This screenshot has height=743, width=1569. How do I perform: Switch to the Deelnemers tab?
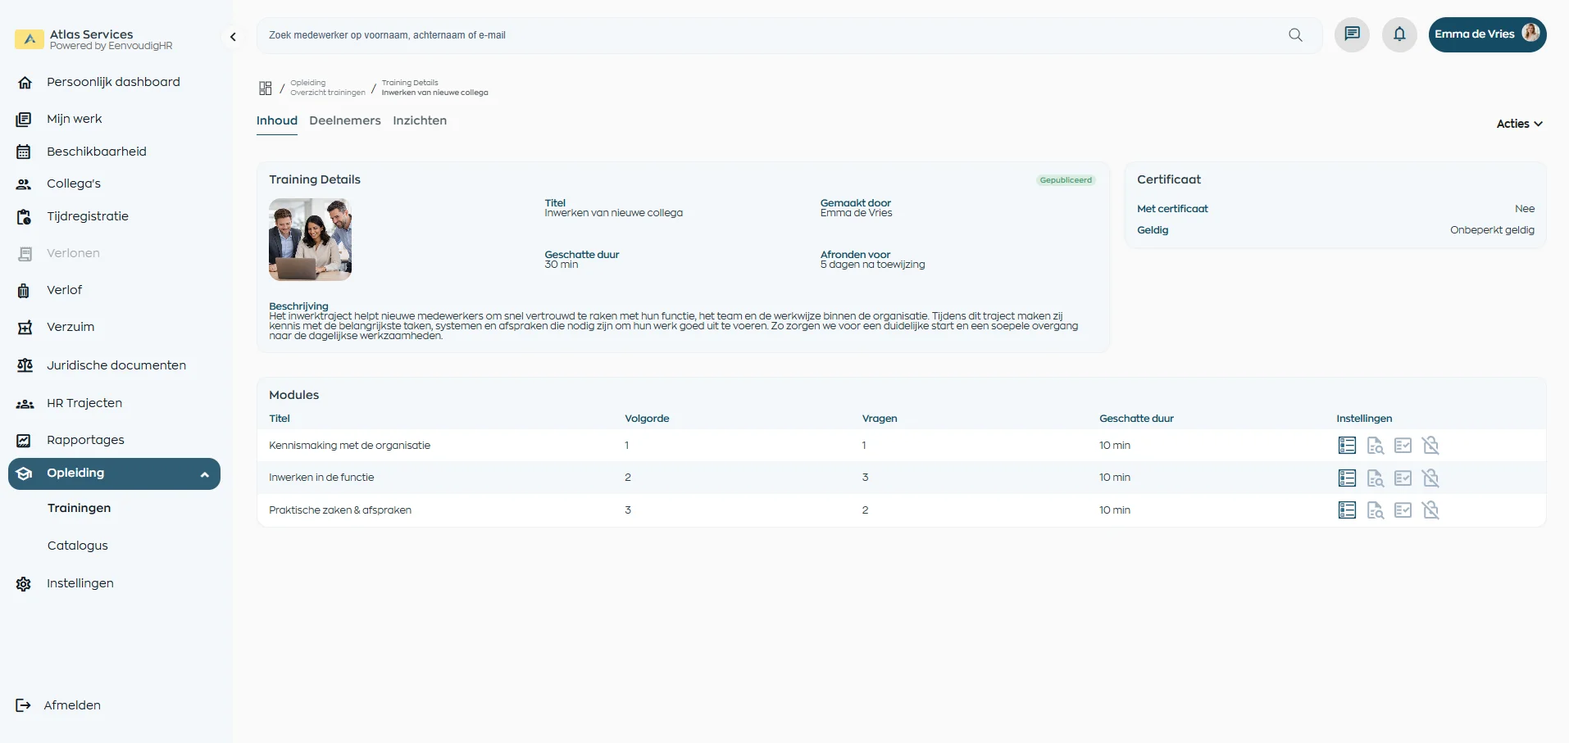pyautogui.click(x=344, y=120)
